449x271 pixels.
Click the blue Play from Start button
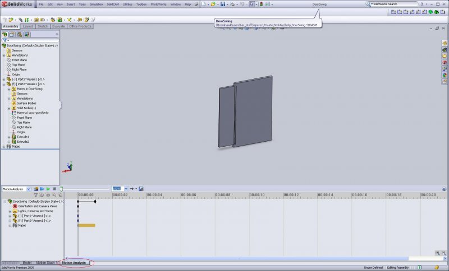(x=42, y=189)
